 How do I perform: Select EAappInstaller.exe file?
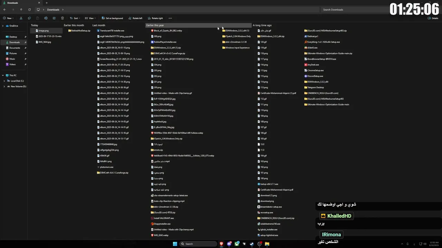pos(161,224)
